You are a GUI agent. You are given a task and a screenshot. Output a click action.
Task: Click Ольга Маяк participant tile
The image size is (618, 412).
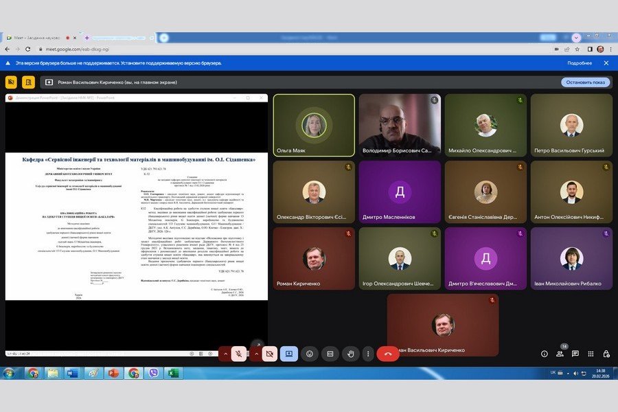314,126
